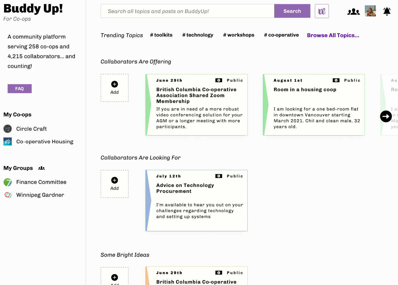This screenshot has width=398, height=285.
Task: Go to Finance Committee group
Action: [41, 182]
